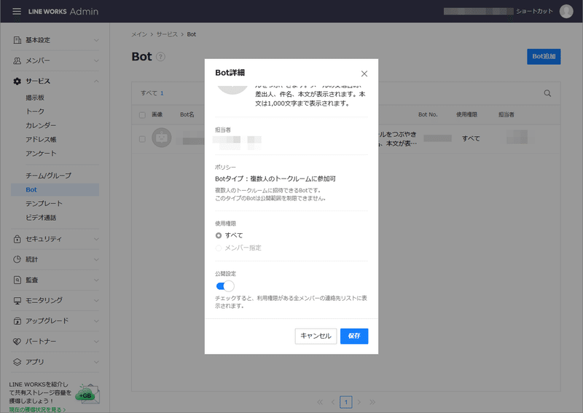The width and height of the screenshot is (583, 413).
Task: Click the 基本設定 building icon
Action: point(17,40)
